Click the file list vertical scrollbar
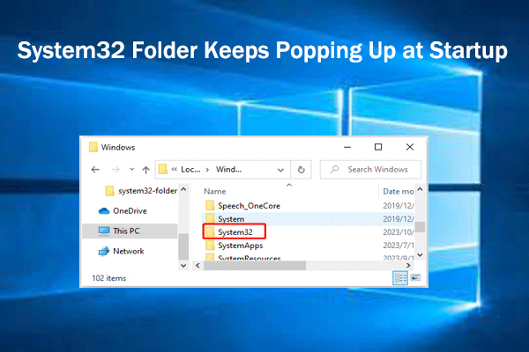Screen dimensions: 529x352 (421, 226)
